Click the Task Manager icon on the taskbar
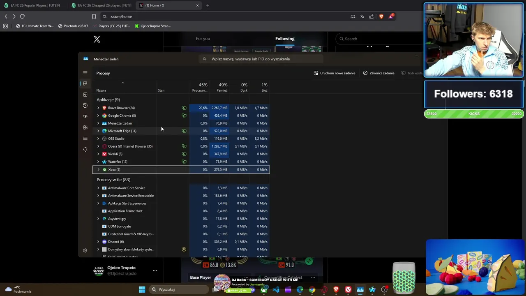 pyautogui.click(x=360, y=289)
